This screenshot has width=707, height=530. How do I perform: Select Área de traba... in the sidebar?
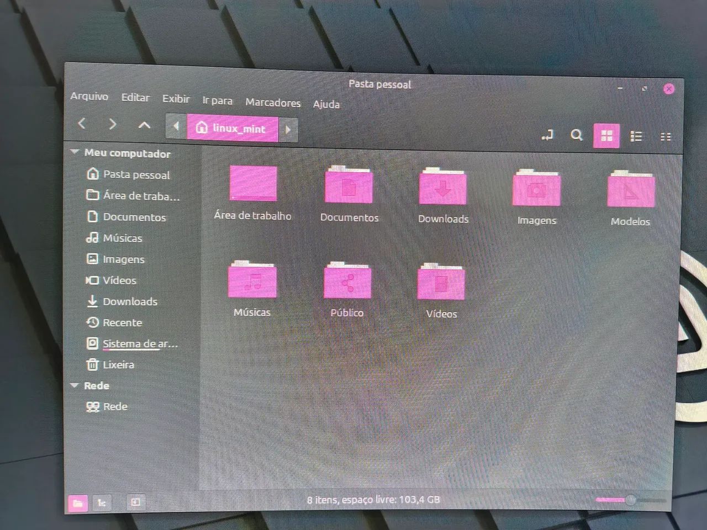click(x=133, y=195)
